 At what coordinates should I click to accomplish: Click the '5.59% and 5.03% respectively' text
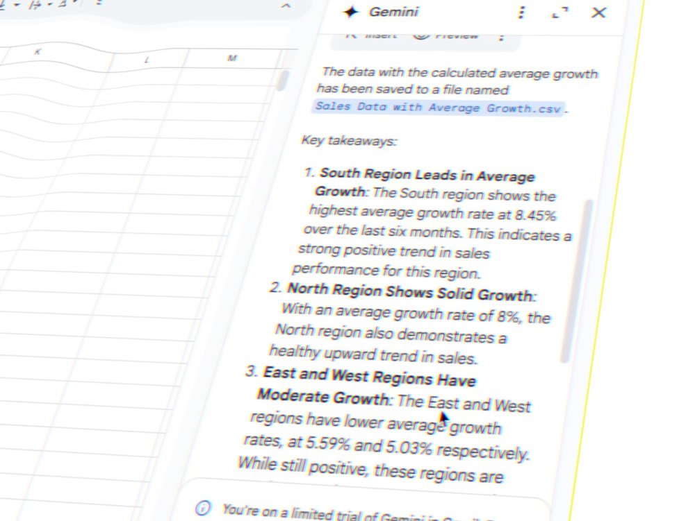click(x=417, y=447)
